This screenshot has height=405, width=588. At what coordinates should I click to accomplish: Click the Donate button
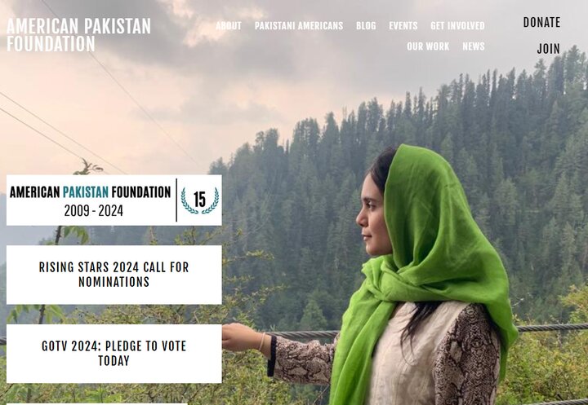[x=541, y=23]
